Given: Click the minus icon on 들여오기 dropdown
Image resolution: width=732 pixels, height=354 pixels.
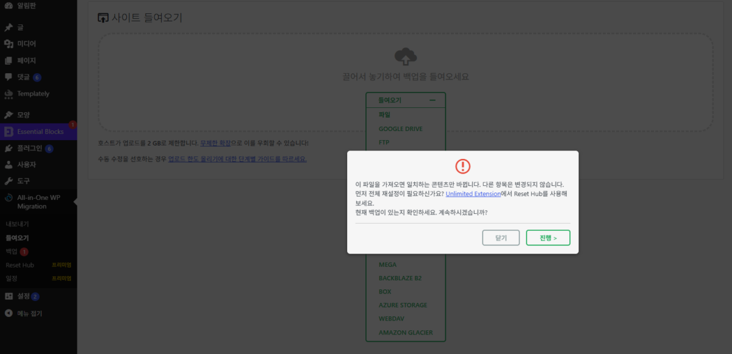Looking at the screenshot, I should coord(432,100).
